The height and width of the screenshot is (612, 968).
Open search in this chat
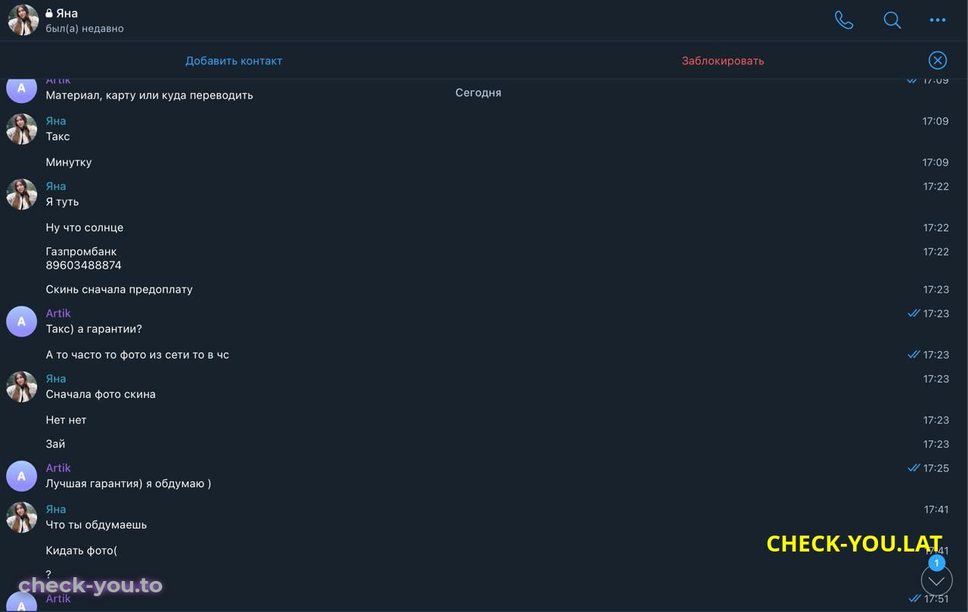click(x=892, y=20)
